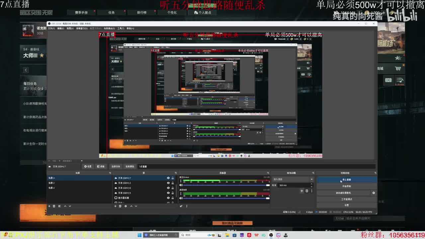
Task: Pop out the sources dock
Action: coord(176,173)
